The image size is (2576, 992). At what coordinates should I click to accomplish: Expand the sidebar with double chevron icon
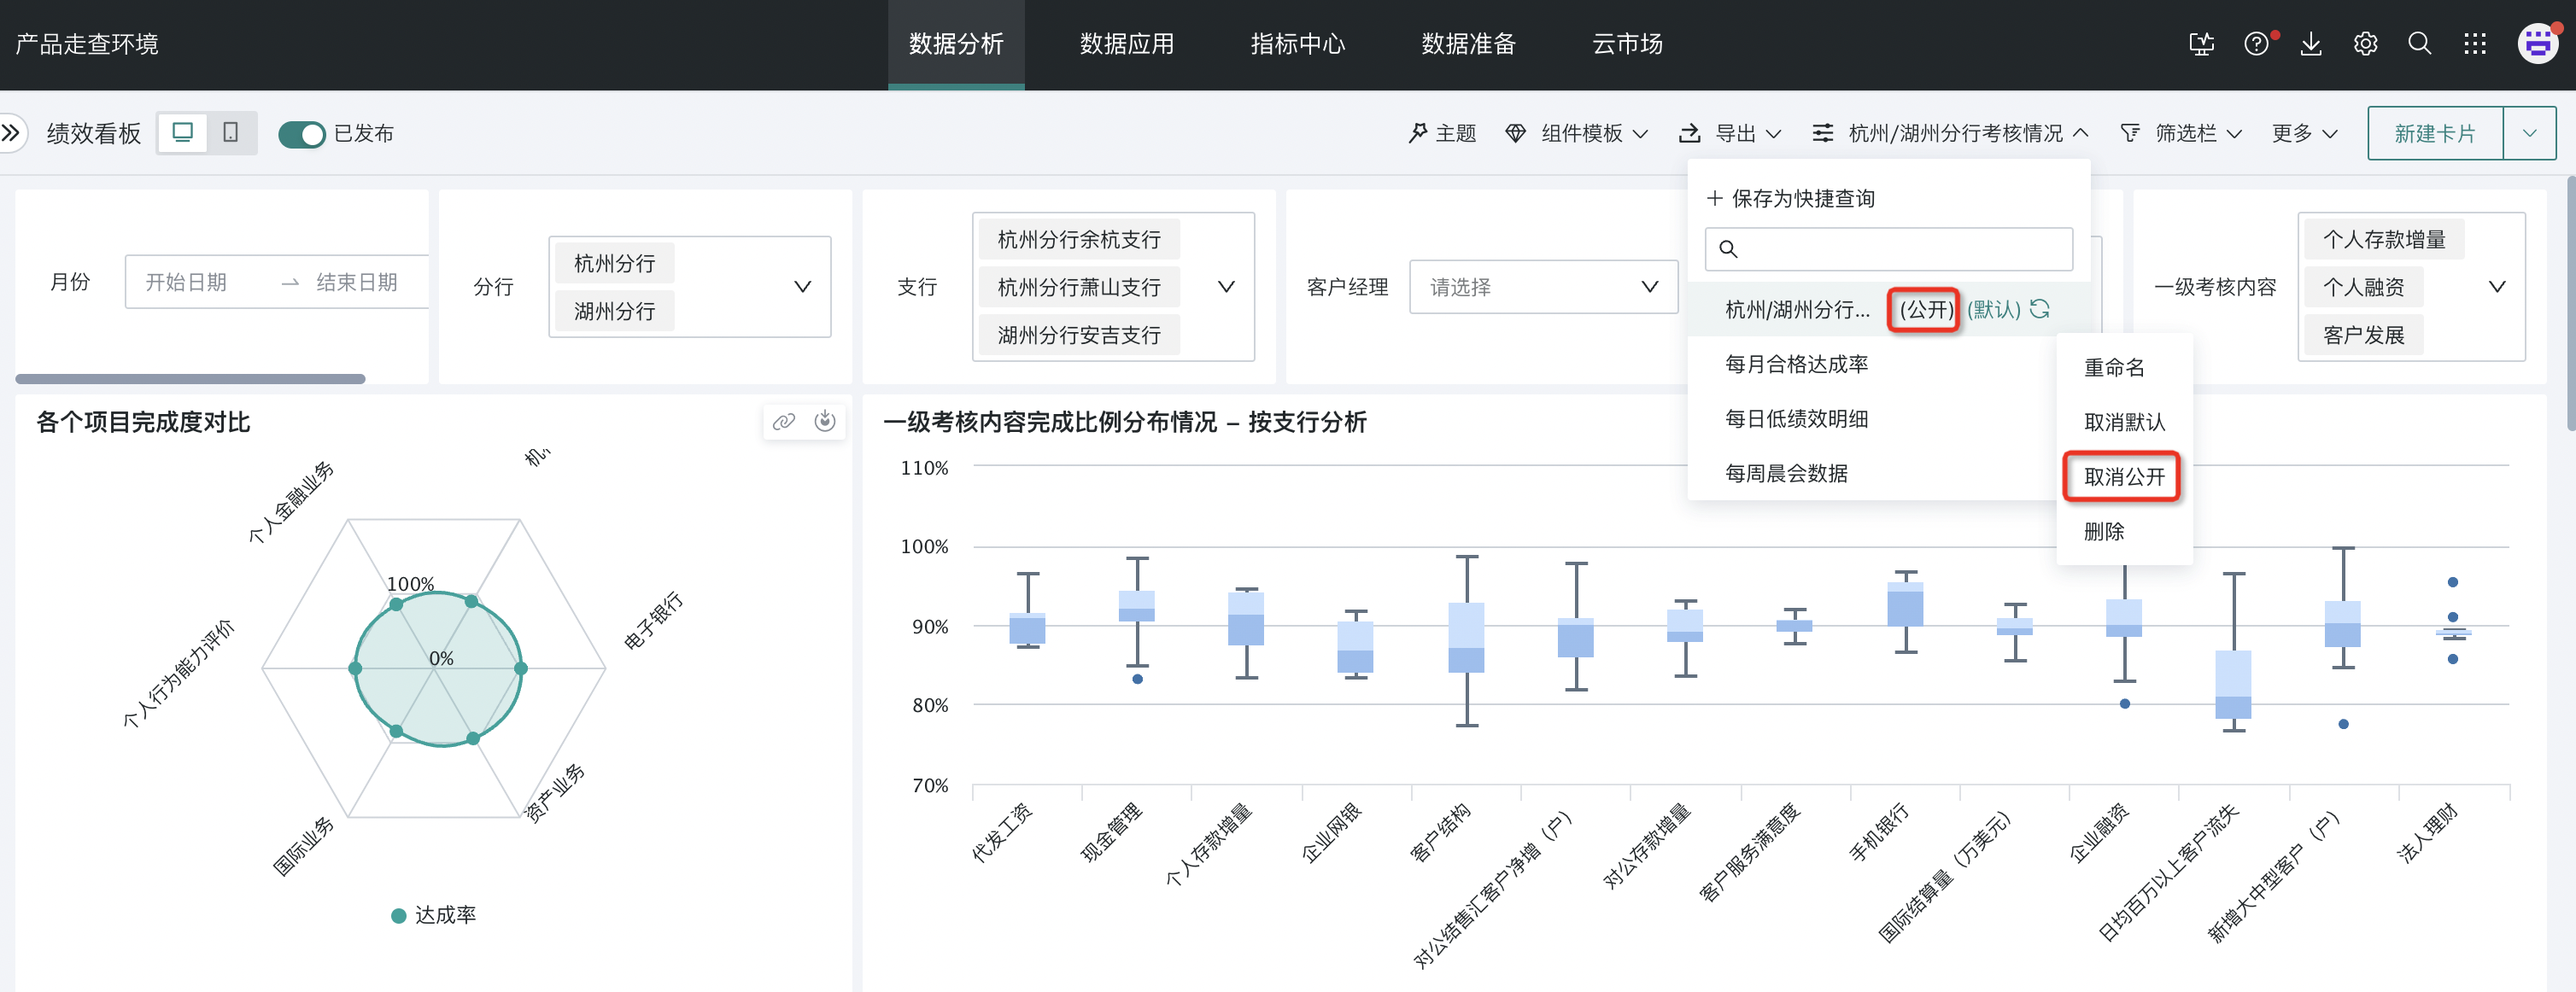tap(11, 133)
